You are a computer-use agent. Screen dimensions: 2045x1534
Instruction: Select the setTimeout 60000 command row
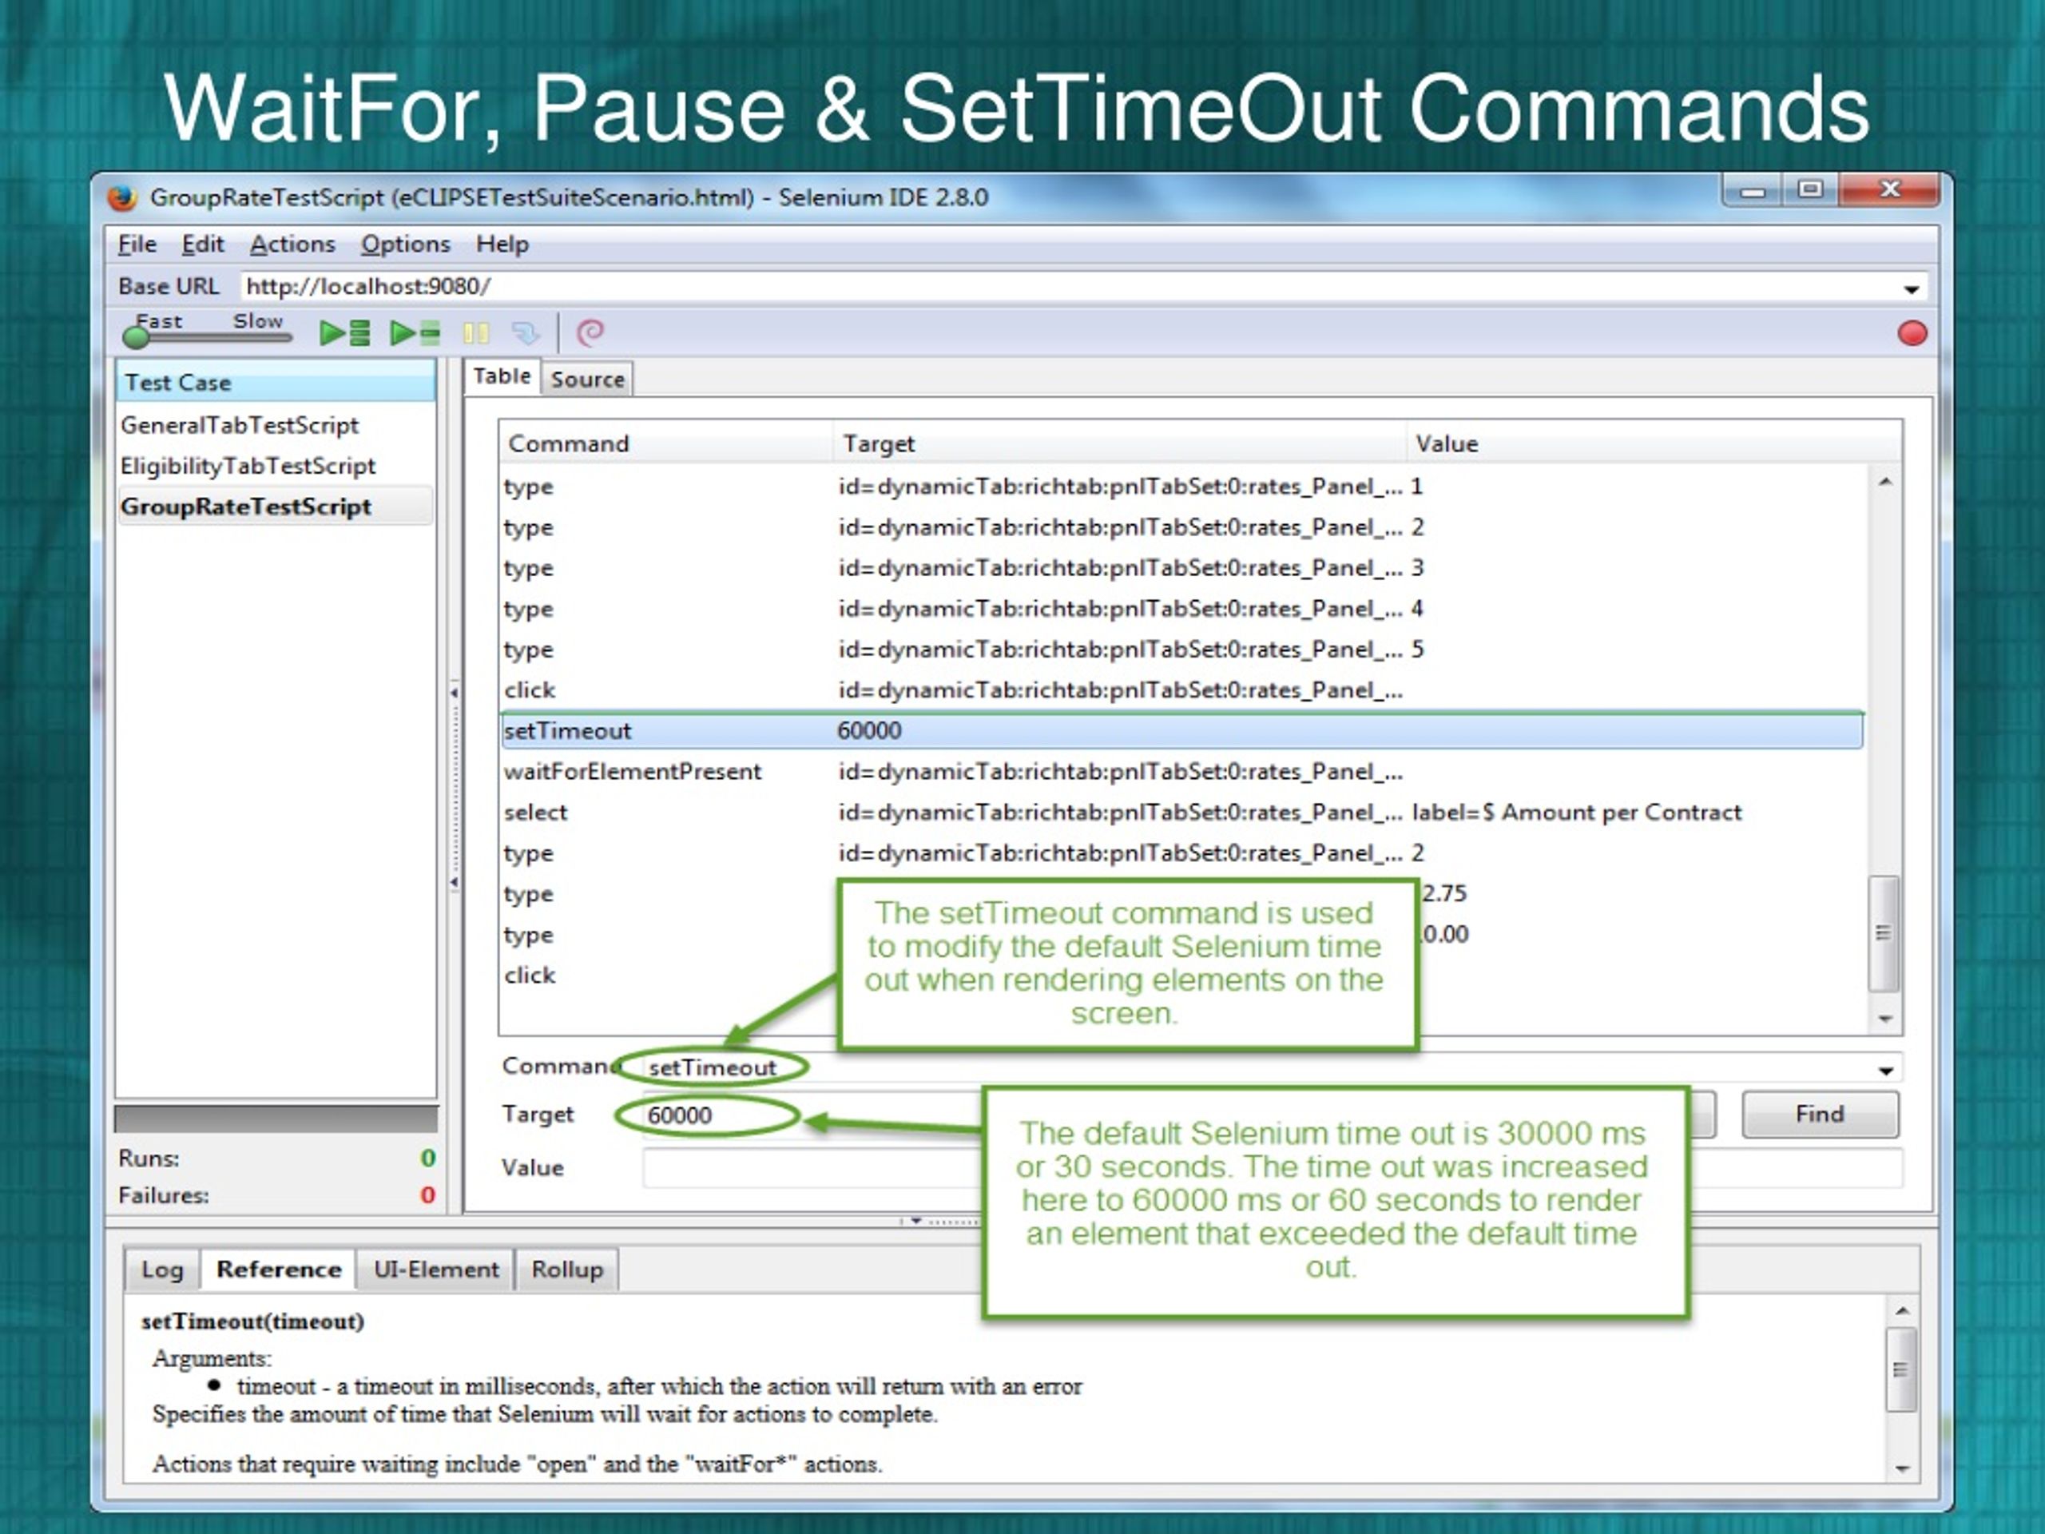[1181, 730]
